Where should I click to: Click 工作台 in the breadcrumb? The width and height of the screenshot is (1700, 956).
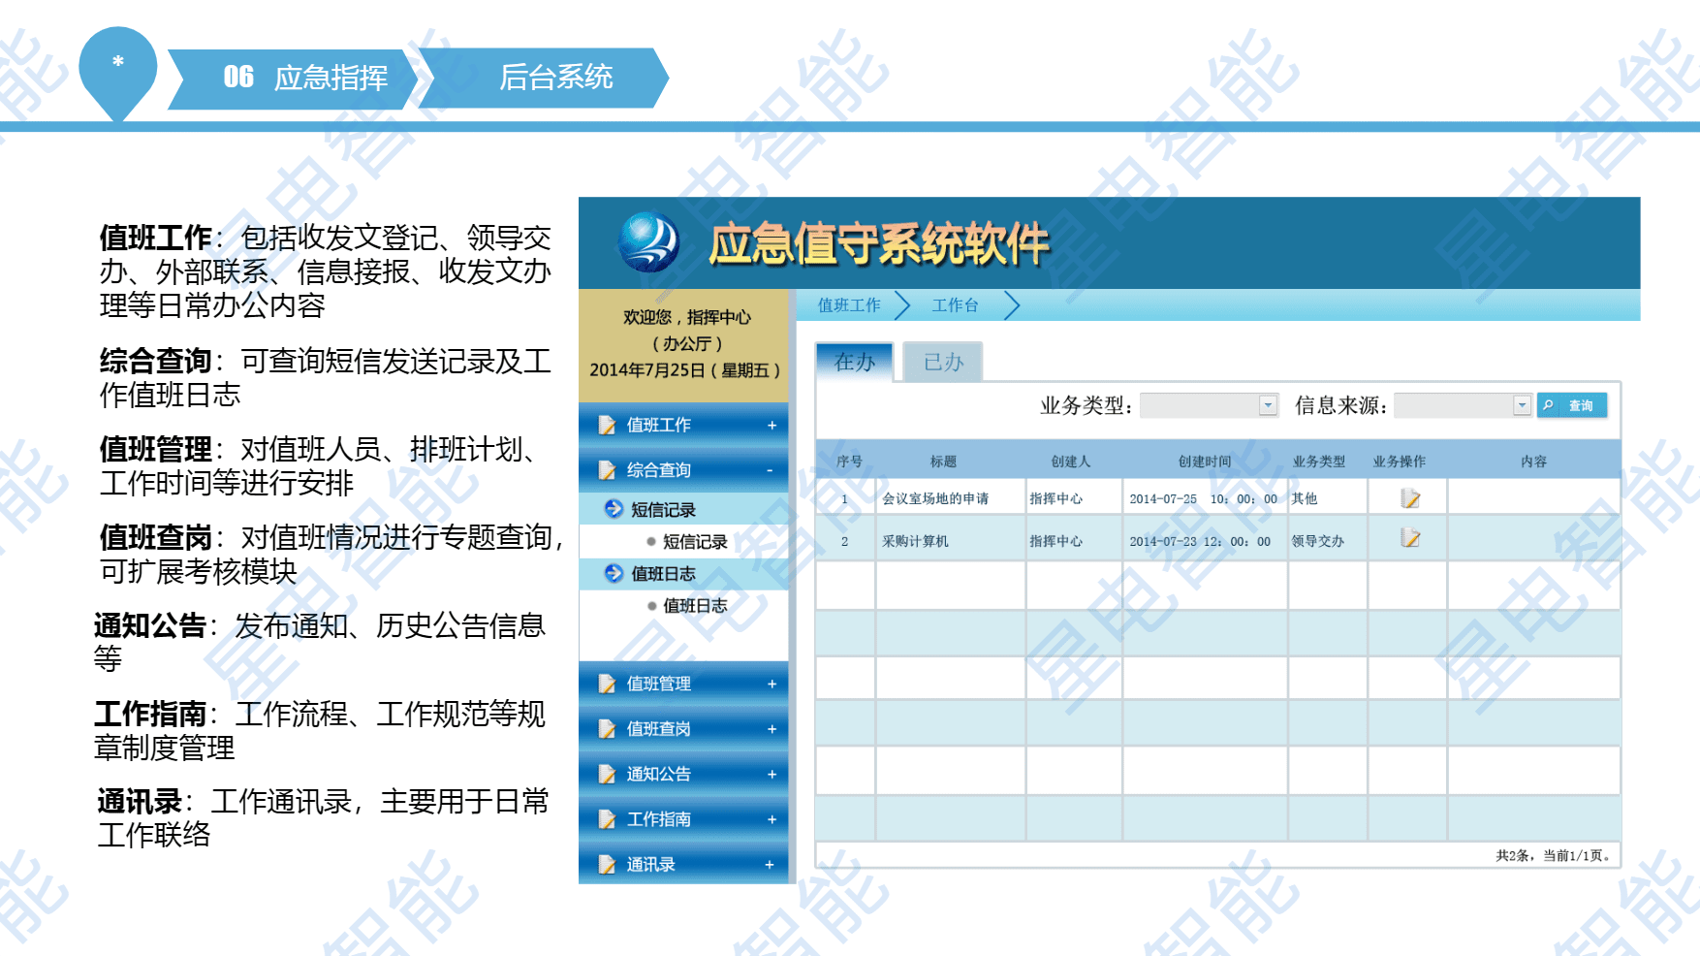click(x=955, y=305)
